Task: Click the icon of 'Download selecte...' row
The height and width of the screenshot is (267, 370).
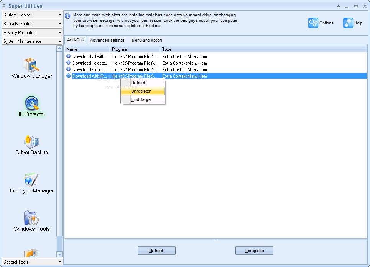Action: pos(69,63)
